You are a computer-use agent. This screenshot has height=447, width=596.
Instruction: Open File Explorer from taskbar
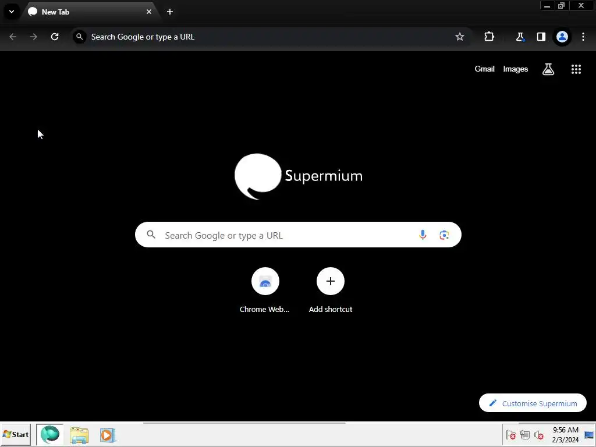point(79,435)
